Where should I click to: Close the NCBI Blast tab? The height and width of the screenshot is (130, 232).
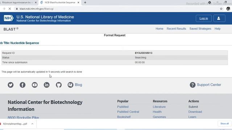pos(78,3)
